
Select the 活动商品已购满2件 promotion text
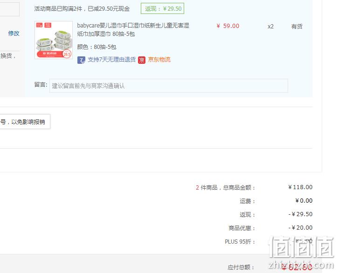(82, 9)
